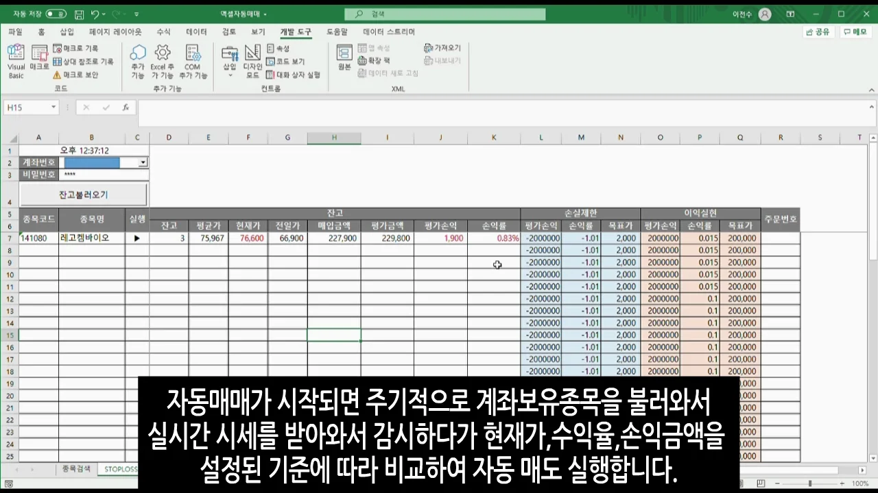Open the Name Box dropdown
The height and width of the screenshot is (493, 878).
(x=53, y=108)
